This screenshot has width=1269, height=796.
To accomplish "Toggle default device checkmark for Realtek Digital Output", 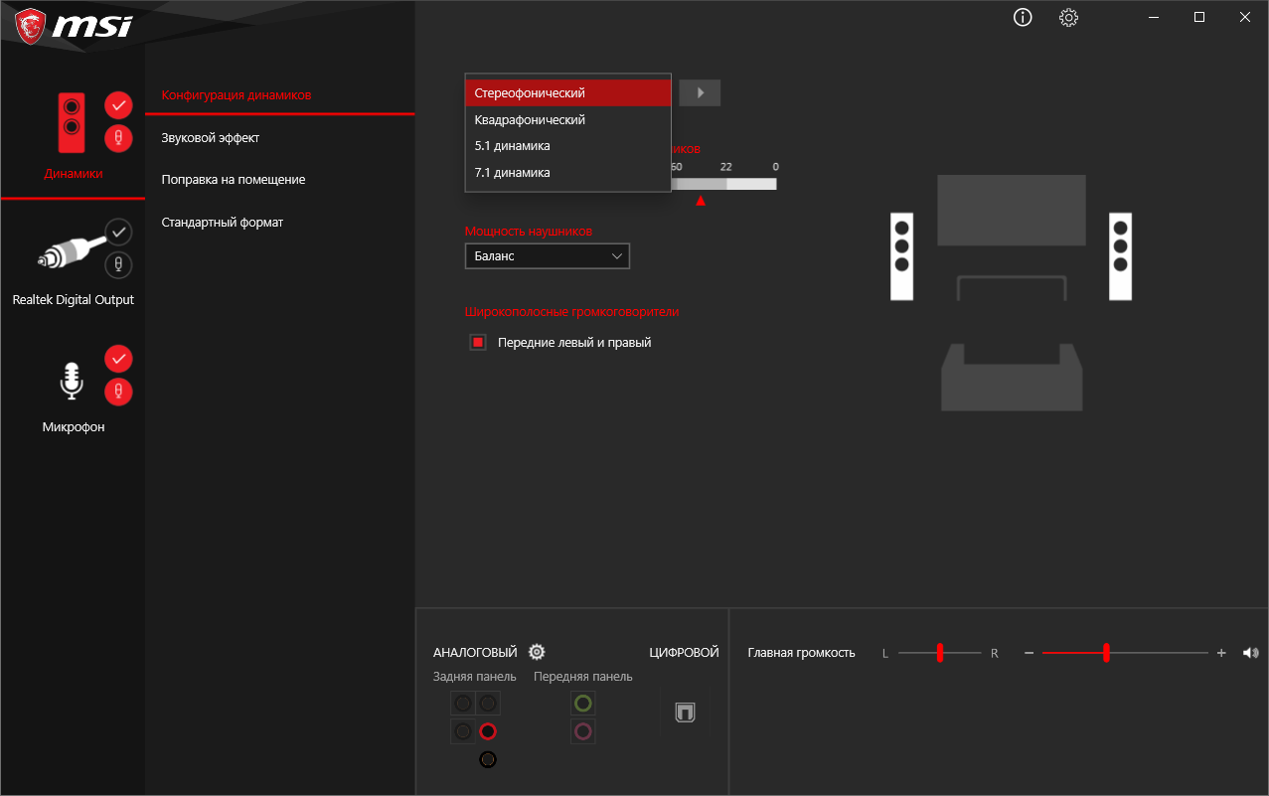I will coord(118,232).
